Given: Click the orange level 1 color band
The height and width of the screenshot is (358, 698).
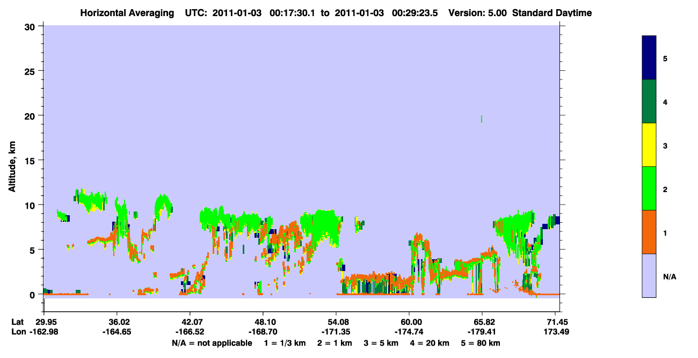Looking at the screenshot, I should [649, 232].
